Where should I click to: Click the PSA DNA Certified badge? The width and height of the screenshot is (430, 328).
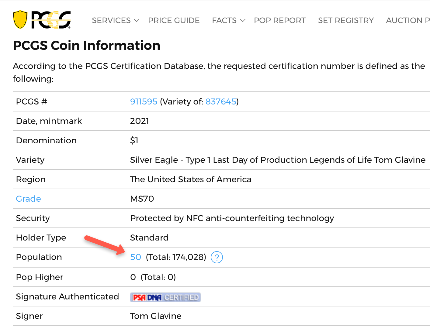tap(165, 297)
